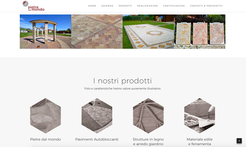Open the trowel and cement hexagon image
Image resolution: width=246 pixels, height=147 pixels.
200,116
